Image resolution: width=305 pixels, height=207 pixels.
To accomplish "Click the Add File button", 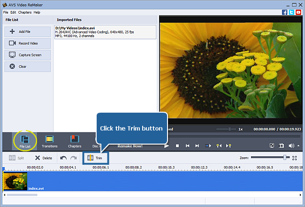I will pos(27,31).
